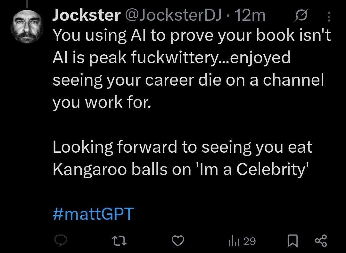Screen dimensions: 346x253
Task: Share the tweet via share icon
Action: (x=321, y=241)
